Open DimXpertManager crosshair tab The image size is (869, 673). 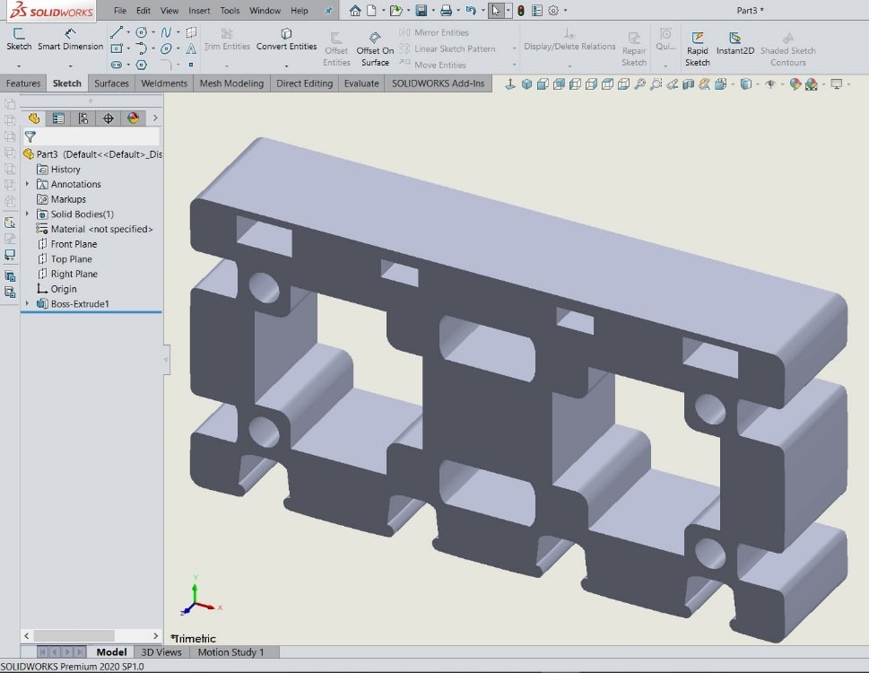point(109,118)
